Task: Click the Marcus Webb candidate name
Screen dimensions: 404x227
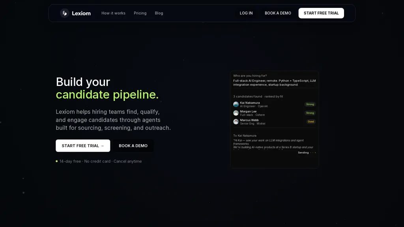Action: [249, 120]
